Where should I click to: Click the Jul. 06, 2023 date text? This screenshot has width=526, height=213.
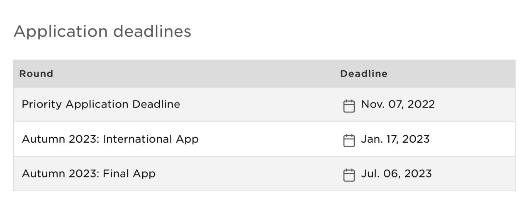(396, 173)
